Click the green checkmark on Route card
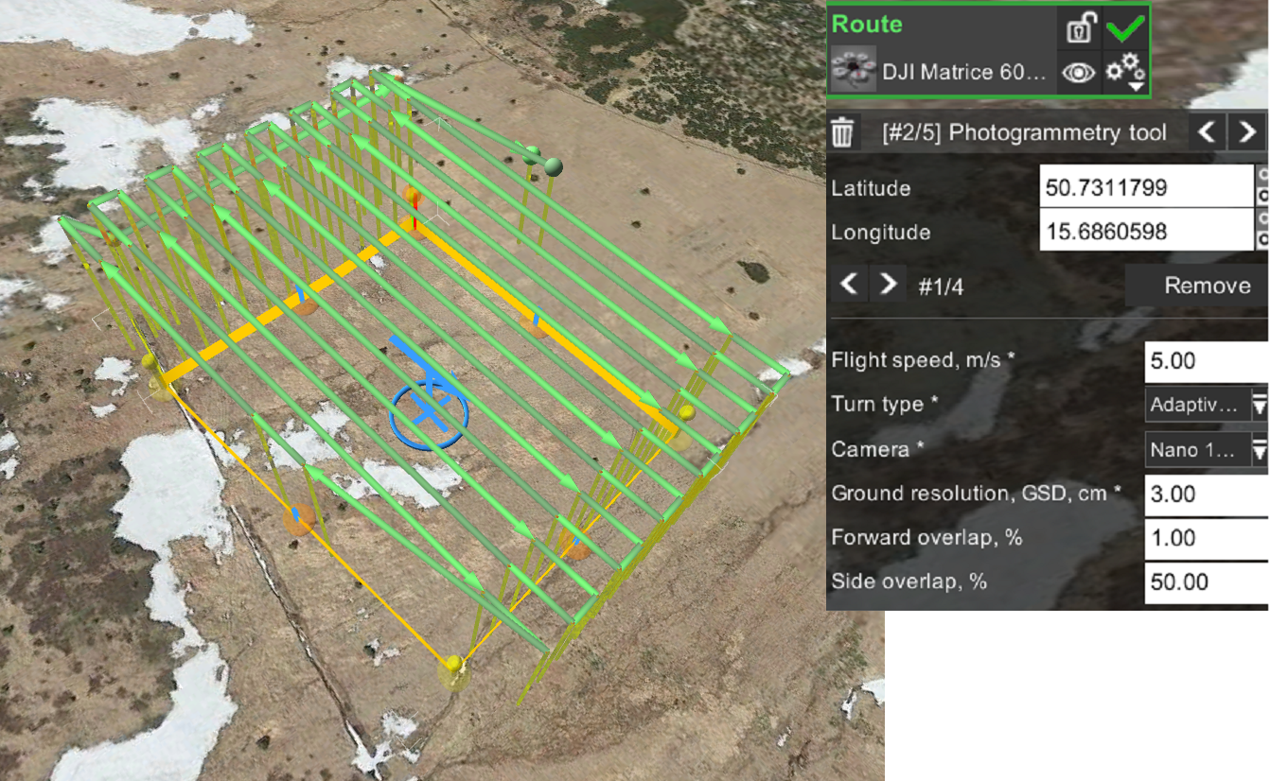1270x781 pixels. pos(1125,28)
